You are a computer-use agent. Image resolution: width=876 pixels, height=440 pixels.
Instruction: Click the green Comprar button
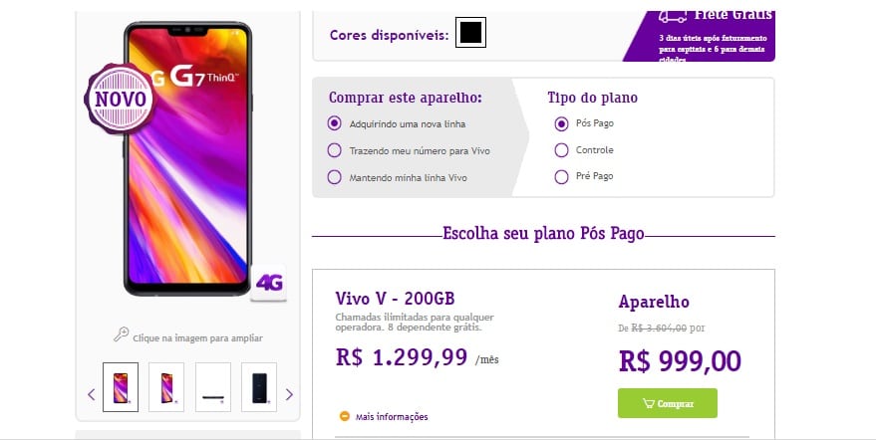tap(668, 403)
